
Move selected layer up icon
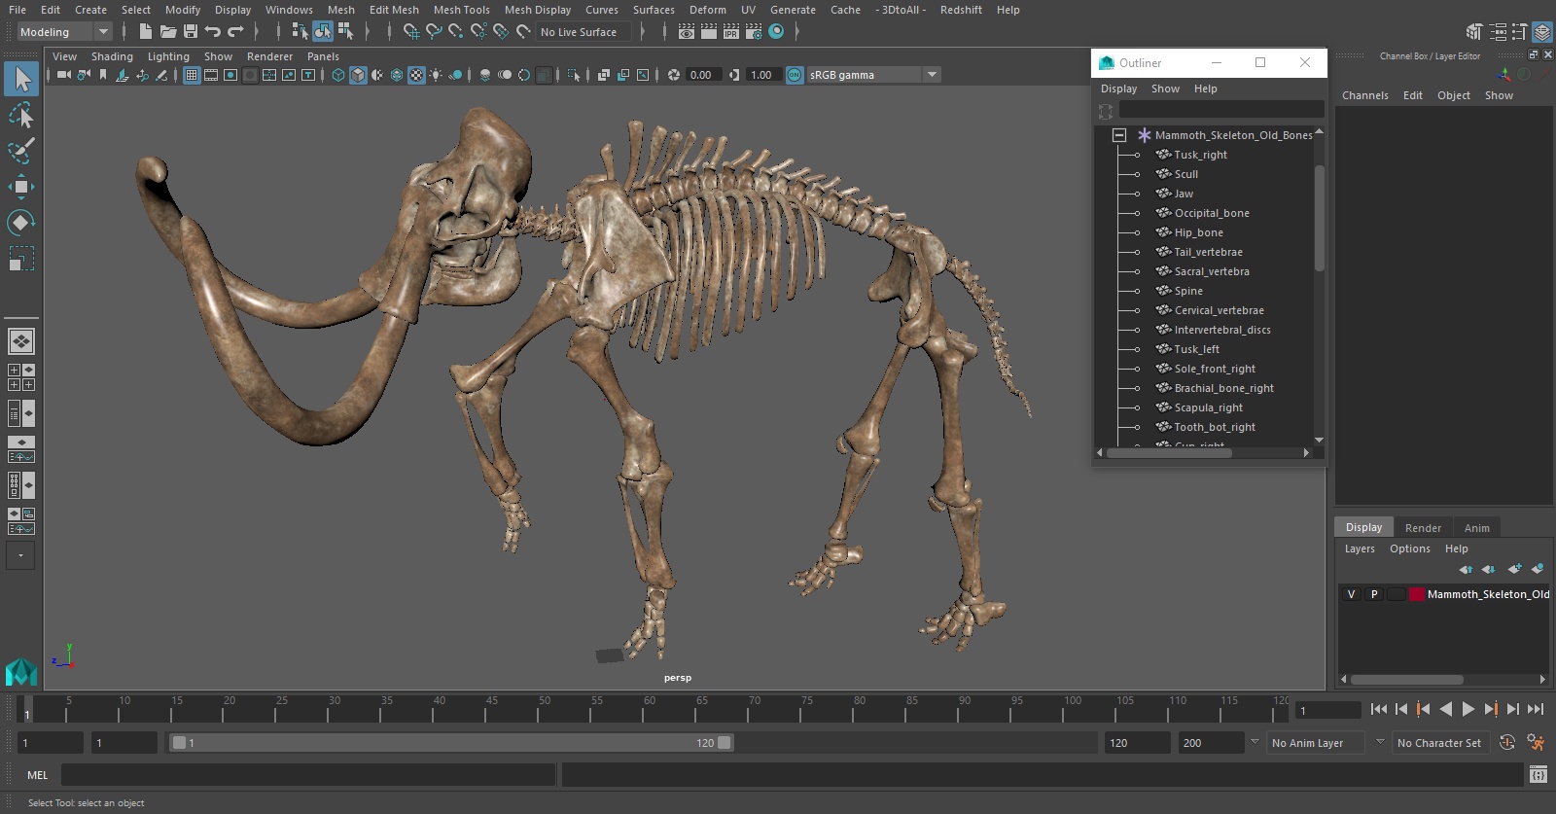pos(1466,569)
